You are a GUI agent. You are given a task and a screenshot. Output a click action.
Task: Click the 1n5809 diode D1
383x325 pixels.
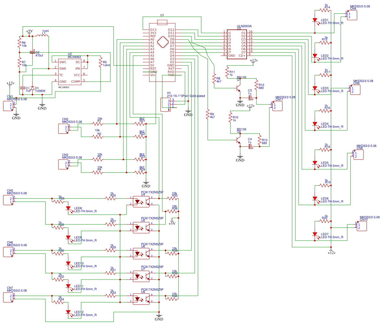pyautogui.click(x=32, y=89)
